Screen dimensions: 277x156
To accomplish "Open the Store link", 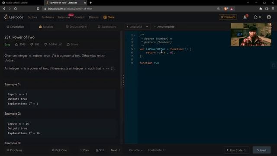I will [x=109, y=17].
